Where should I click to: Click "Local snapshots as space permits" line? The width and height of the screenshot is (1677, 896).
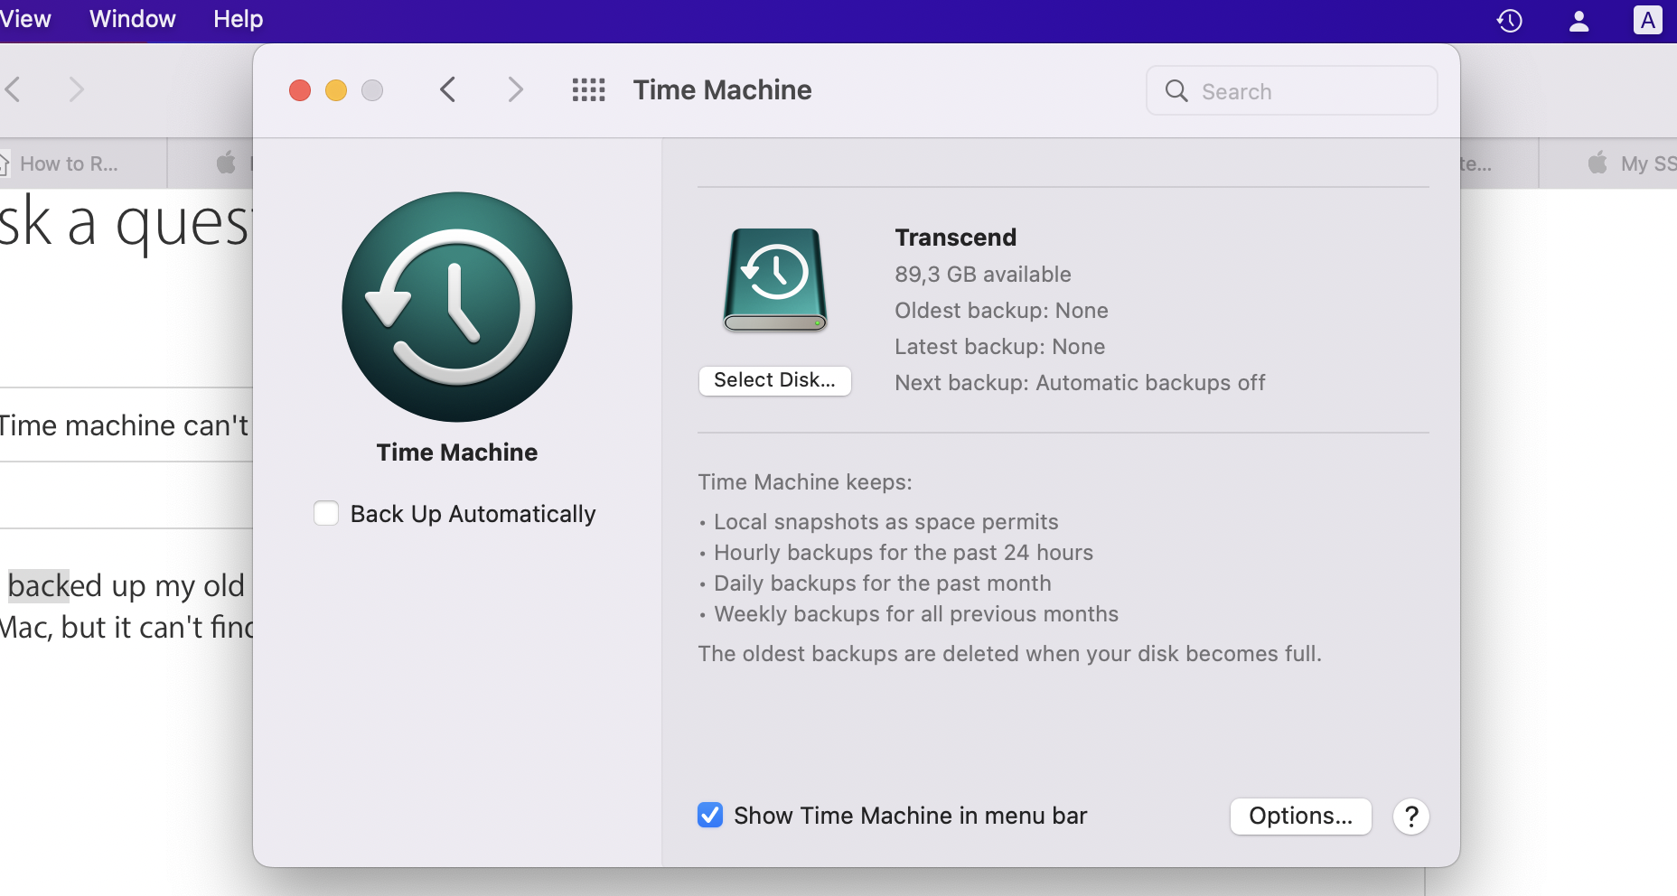point(886,522)
